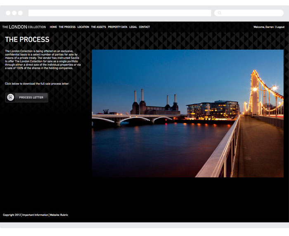Click the Welcome, Darren text
Viewport: 289px width, 236px height.
263,27
